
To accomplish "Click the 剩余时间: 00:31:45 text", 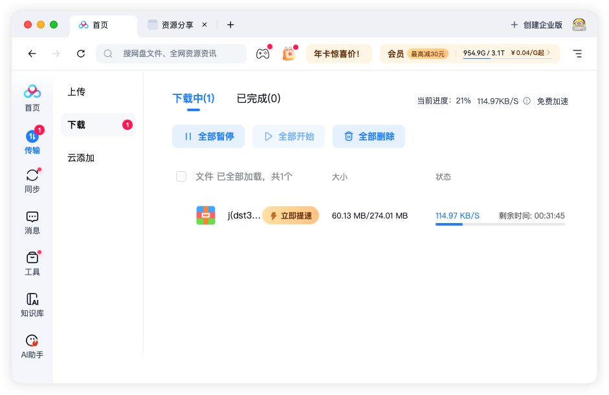I will pyautogui.click(x=532, y=216).
